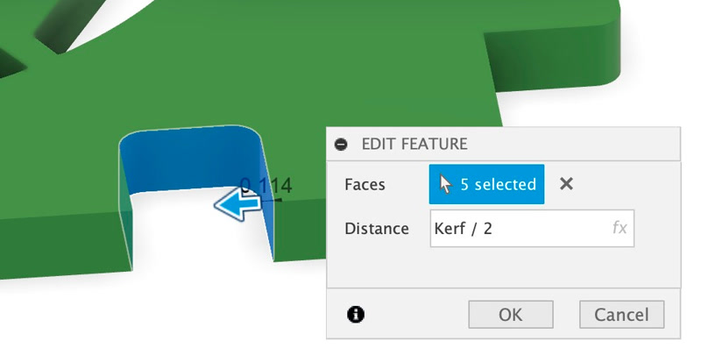701x355 pixels.
Task: Click the blue distance arrow manipulator
Action: click(237, 206)
